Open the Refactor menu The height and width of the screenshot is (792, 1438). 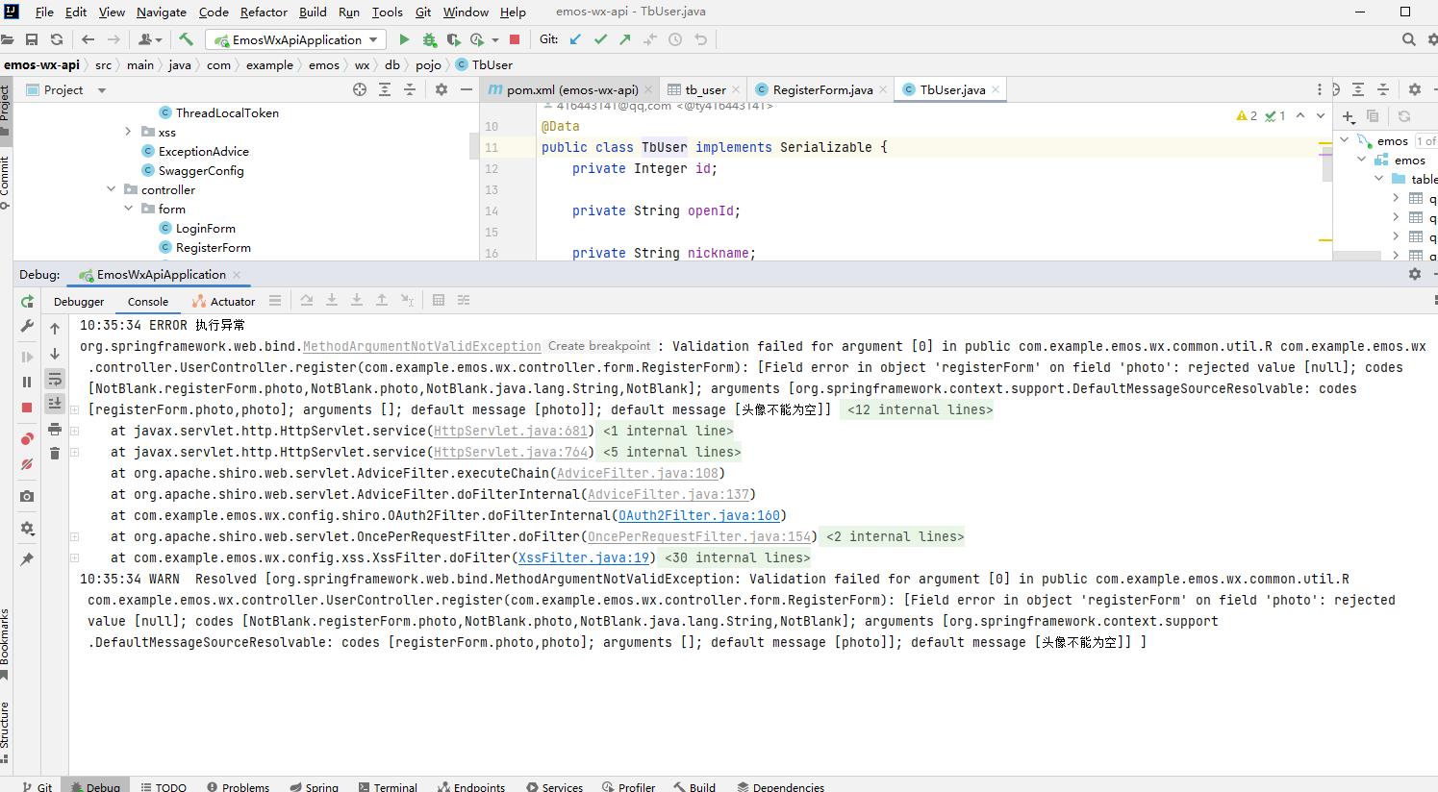tap(264, 12)
